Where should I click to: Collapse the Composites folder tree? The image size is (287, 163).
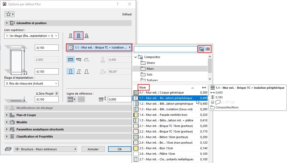tap(135, 57)
